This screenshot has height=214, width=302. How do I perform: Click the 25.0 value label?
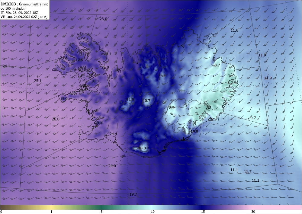(105, 67)
